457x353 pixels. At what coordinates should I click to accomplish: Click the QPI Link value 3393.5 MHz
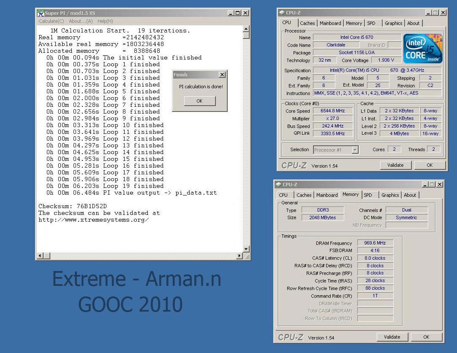tap(333, 133)
